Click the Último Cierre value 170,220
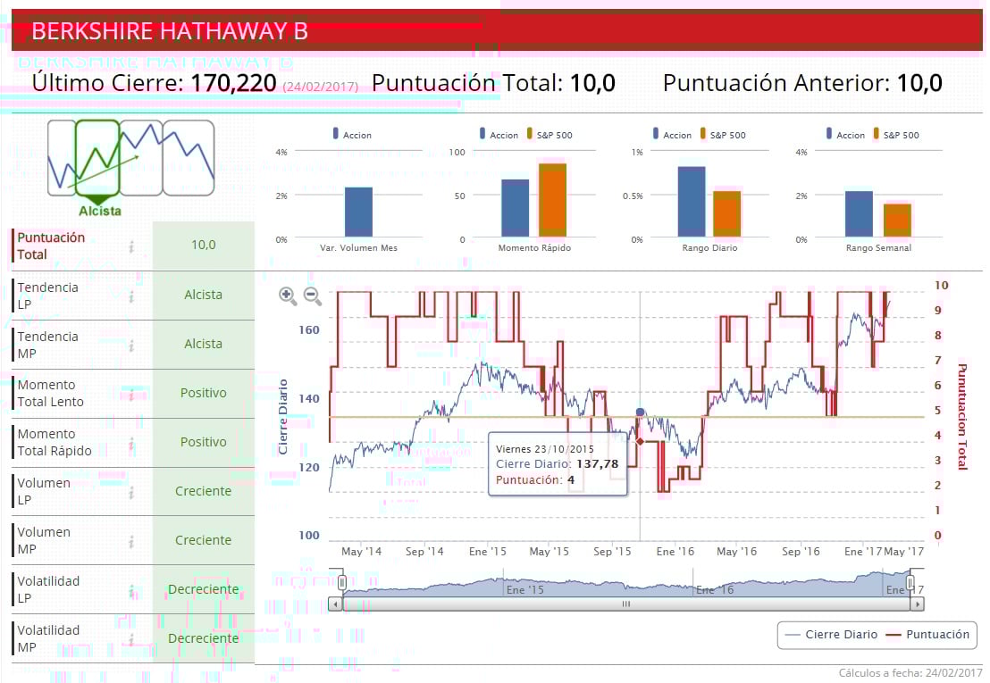 (x=233, y=83)
